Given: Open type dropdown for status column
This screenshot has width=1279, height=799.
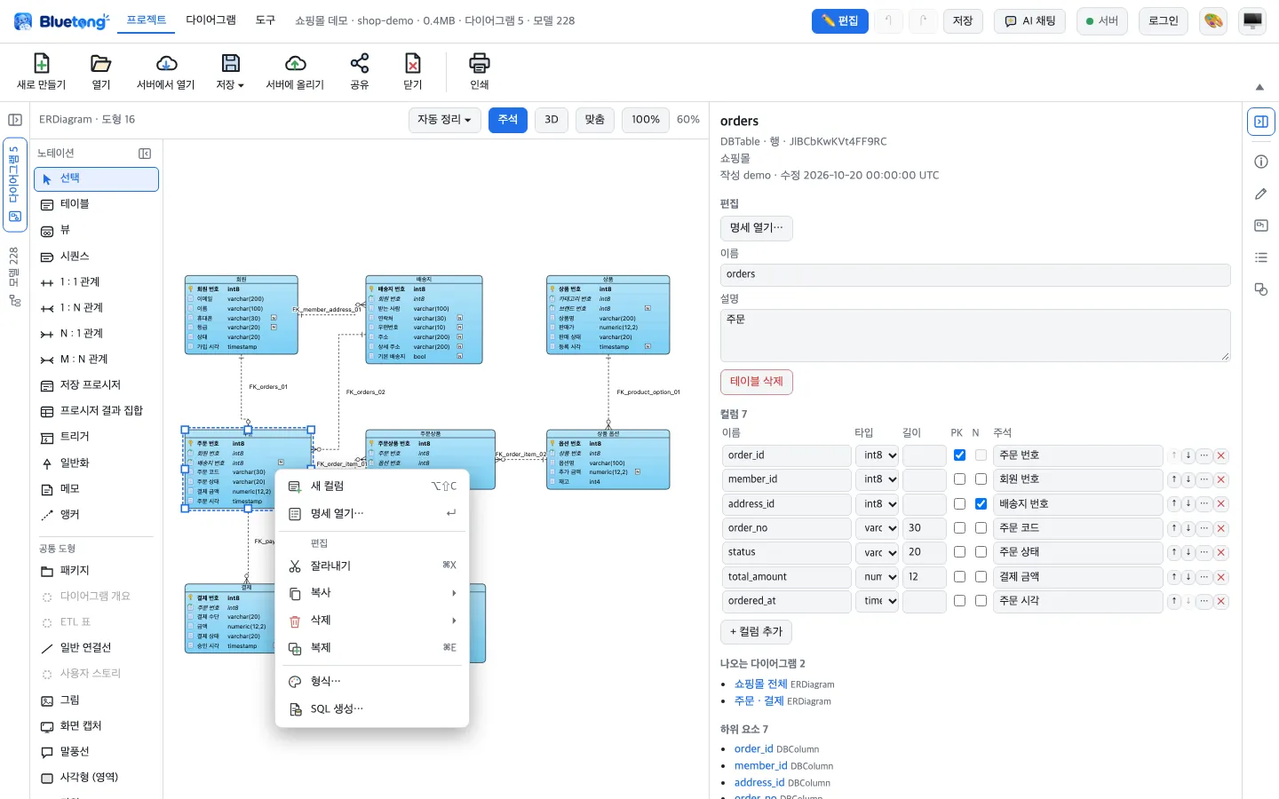Looking at the screenshot, I should pos(878,552).
